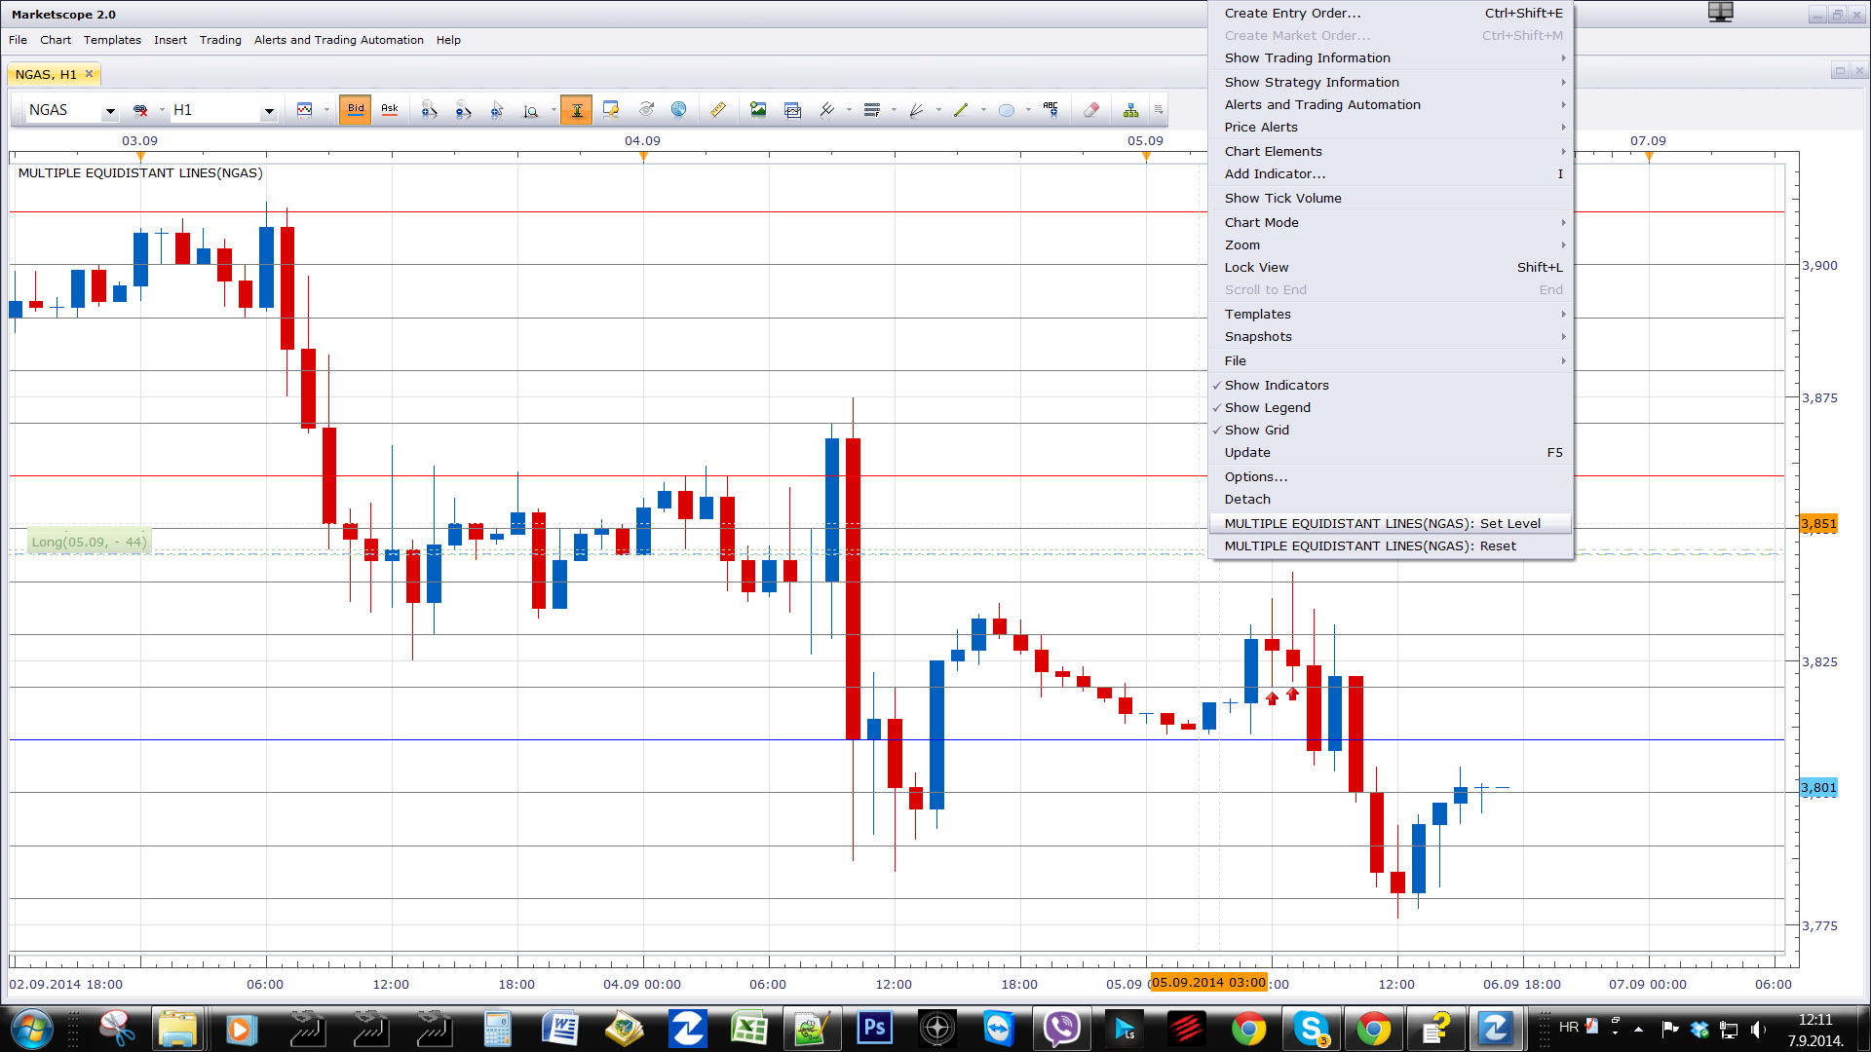The width and height of the screenshot is (1871, 1052).
Task: Click the blue 3,801 current price marker
Action: point(1818,788)
